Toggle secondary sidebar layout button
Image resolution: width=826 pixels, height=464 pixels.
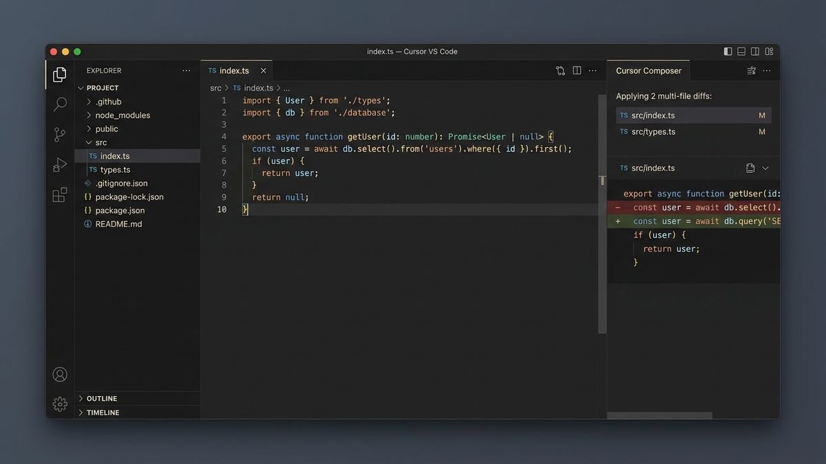coord(755,52)
